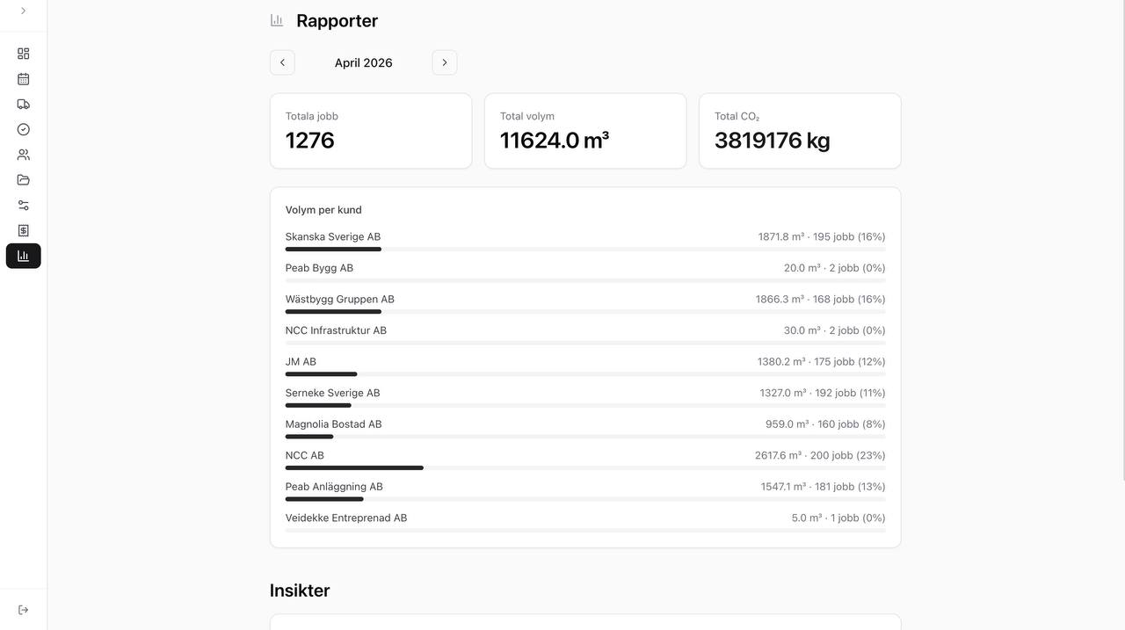
Task: Go to next month after April 2026
Action: [445, 62]
